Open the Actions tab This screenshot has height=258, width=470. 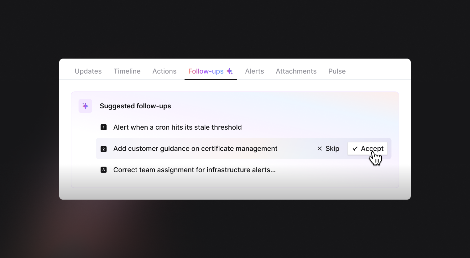[x=164, y=71]
